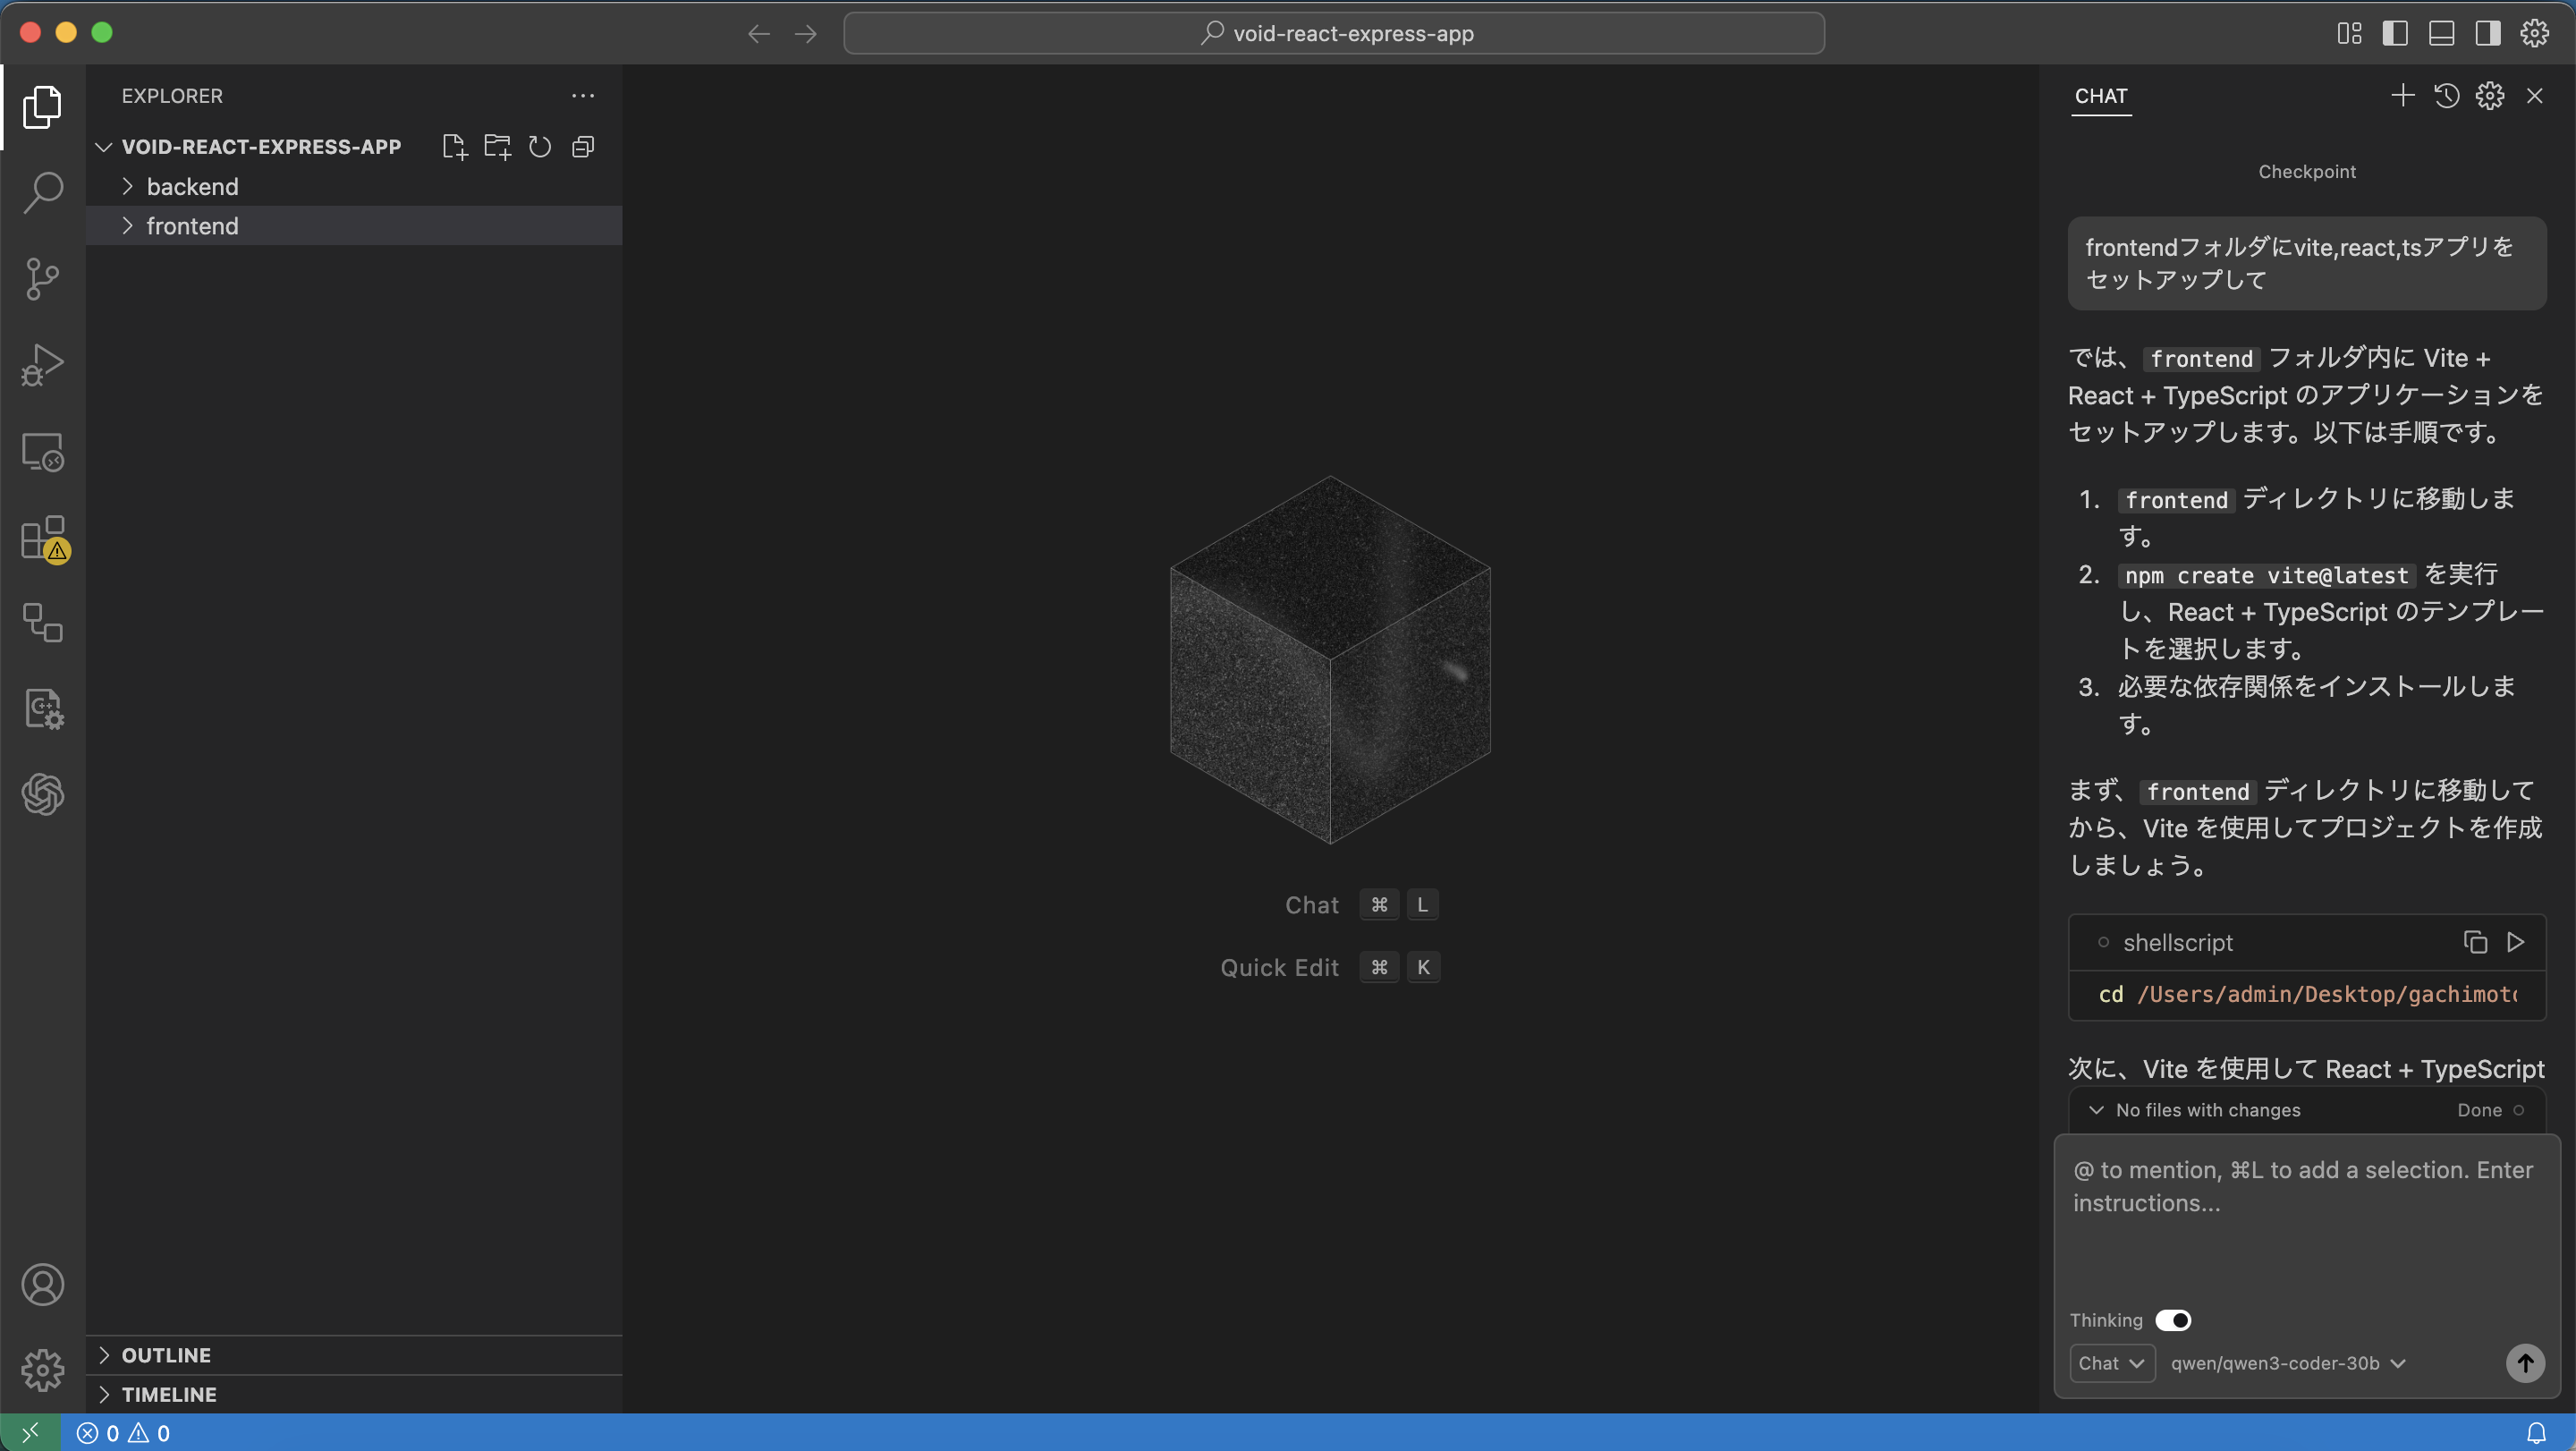
Task: Open Extensions view with warning badge
Action: pyautogui.click(x=42, y=538)
